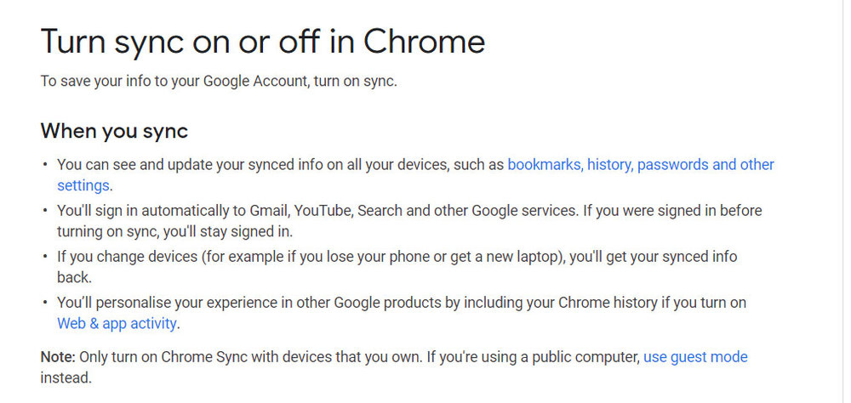Click the "You can see and update" bullet text

[x=281, y=164]
